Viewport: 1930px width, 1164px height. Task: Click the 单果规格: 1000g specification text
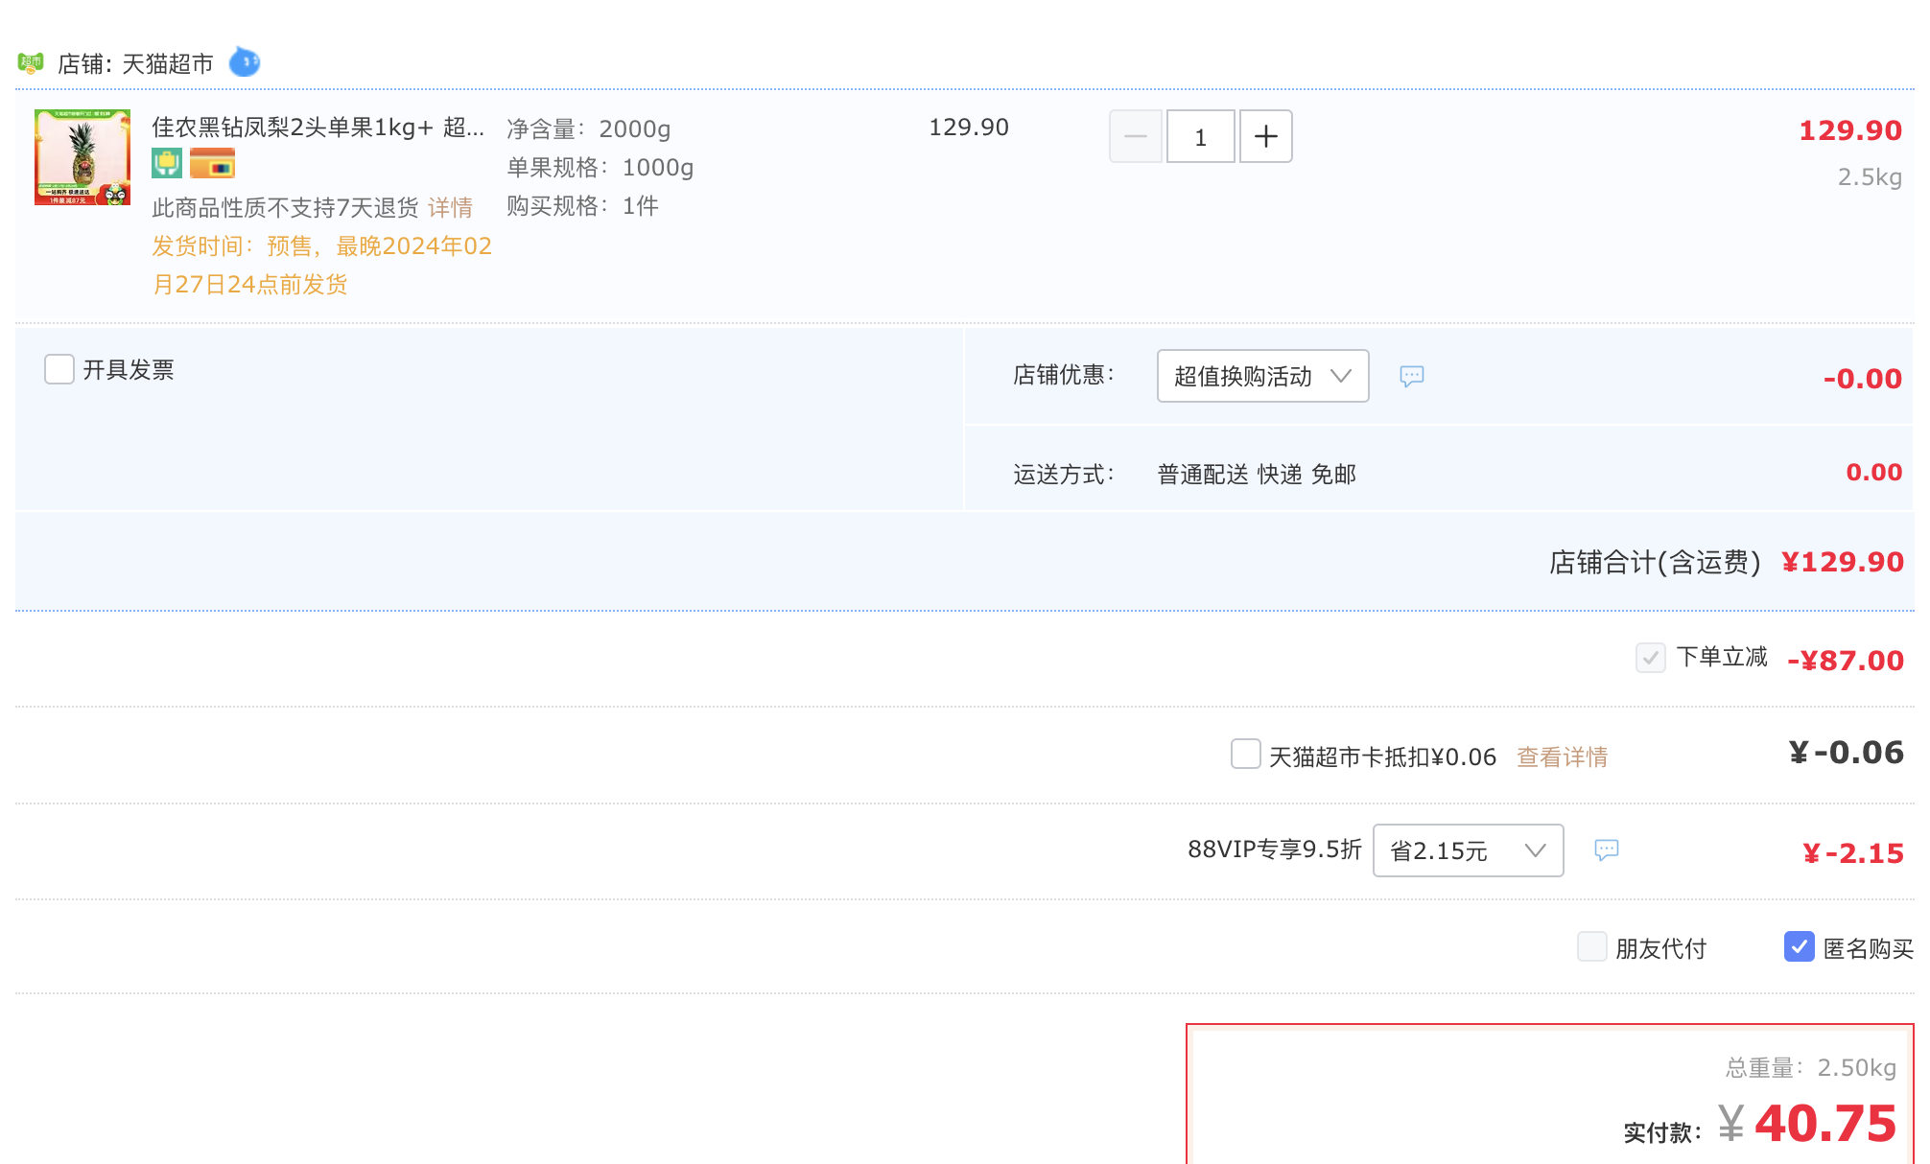tap(600, 168)
